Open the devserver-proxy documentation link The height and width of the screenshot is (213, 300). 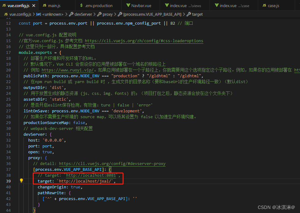[112, 164]
